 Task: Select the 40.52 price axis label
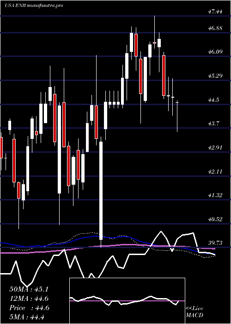pyautogui.click(x=215, y=219)
